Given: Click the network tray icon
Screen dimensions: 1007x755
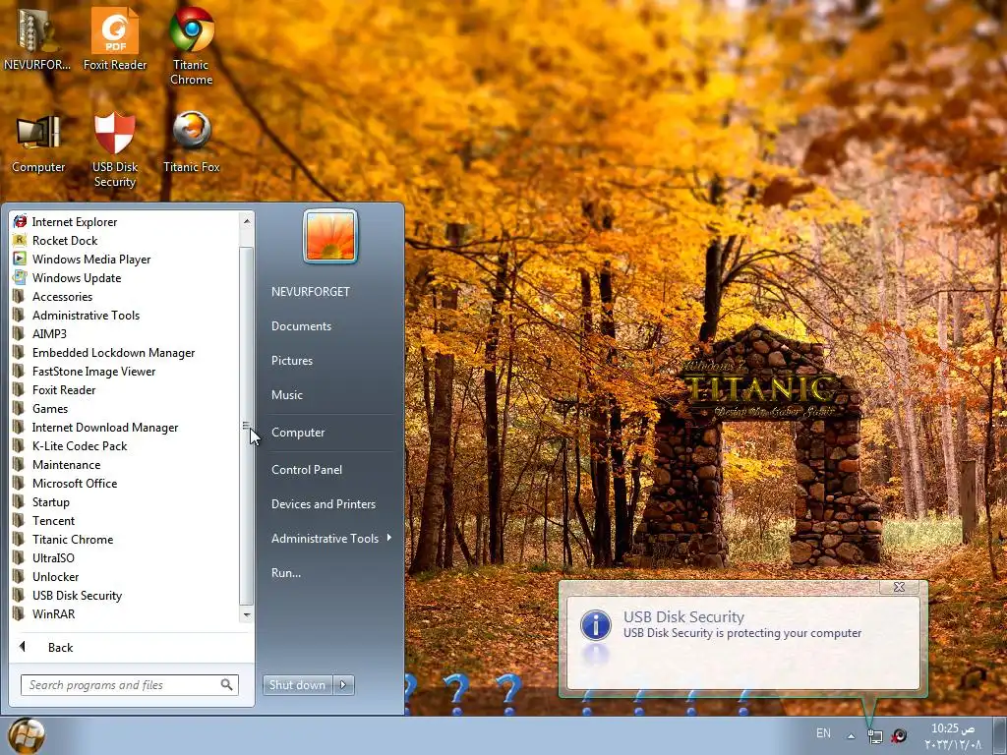Looking at the screenshot, I should [x=875, y=735].
